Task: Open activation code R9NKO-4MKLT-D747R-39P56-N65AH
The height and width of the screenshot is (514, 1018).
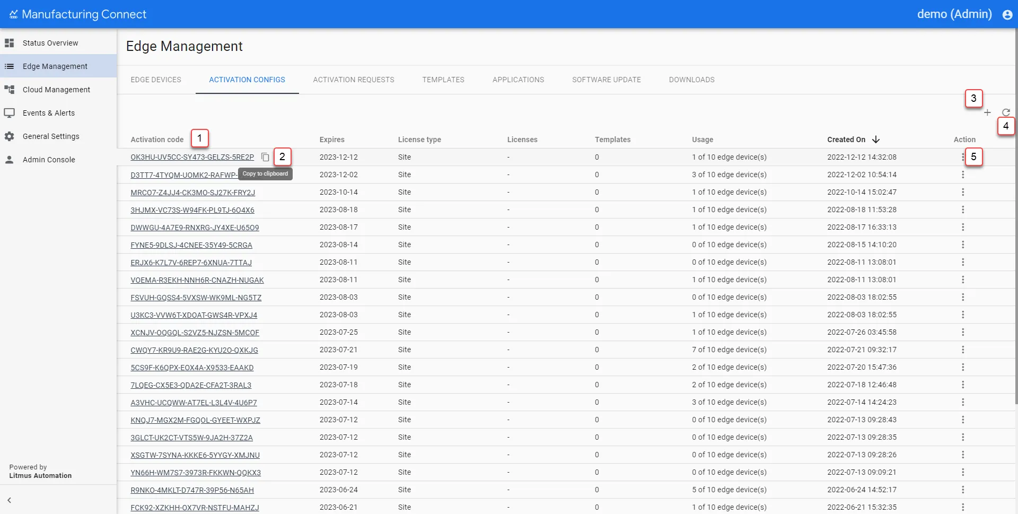Action: 192,490
